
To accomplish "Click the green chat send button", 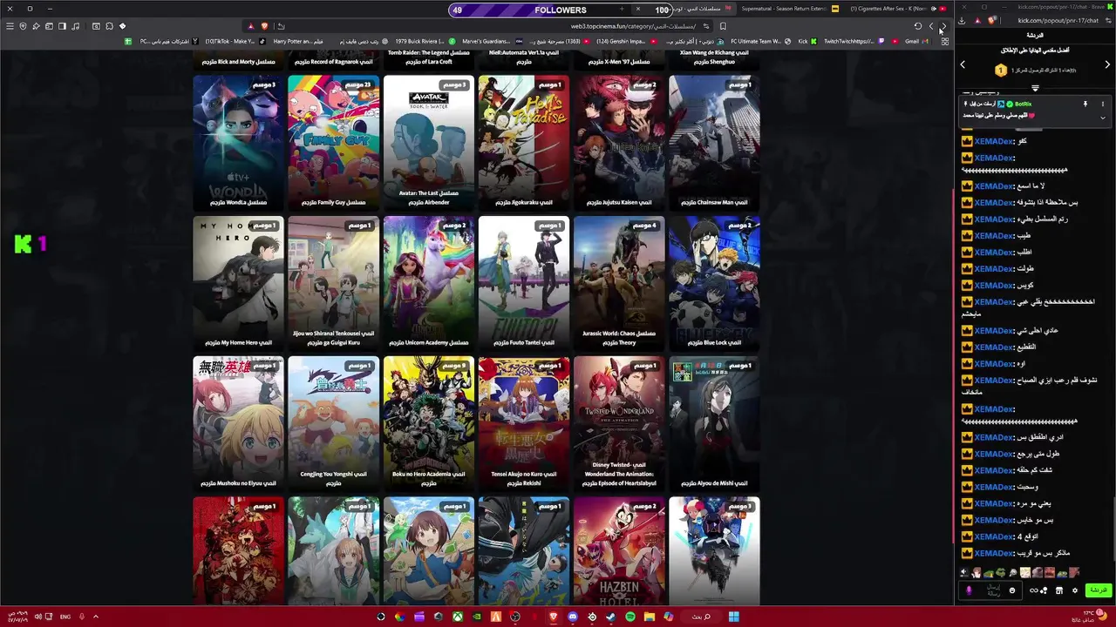I will (x=1098, y=590).
